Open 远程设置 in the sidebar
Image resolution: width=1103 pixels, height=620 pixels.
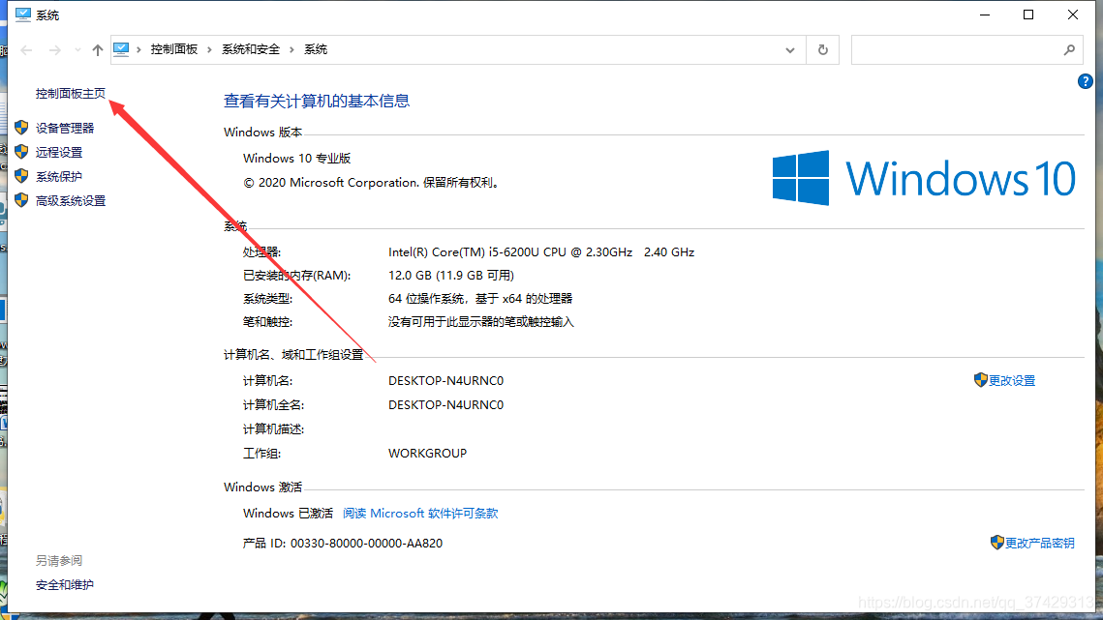click(x=59, y=153)
